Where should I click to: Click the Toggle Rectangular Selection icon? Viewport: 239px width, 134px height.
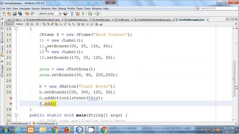coord(60,24)
